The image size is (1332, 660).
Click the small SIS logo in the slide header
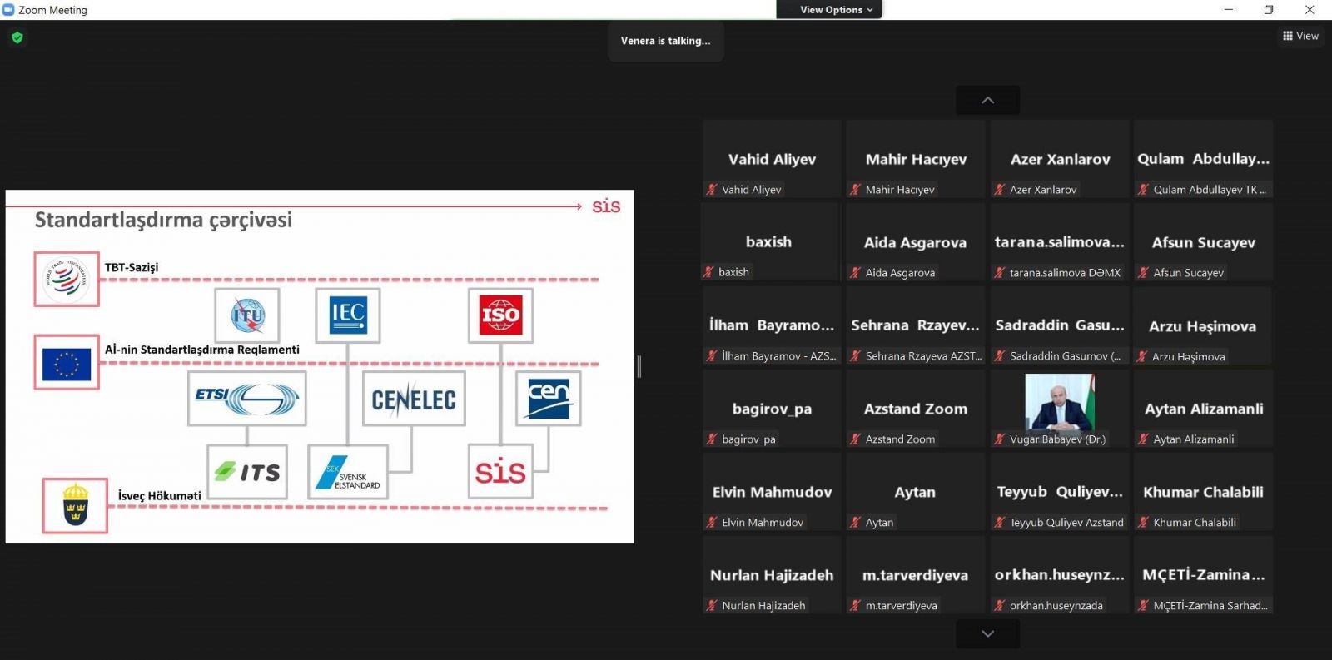[x=606, y=206]
